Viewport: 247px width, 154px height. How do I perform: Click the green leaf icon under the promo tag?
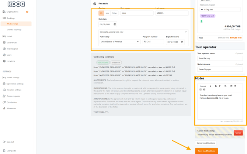pos(201,21)
